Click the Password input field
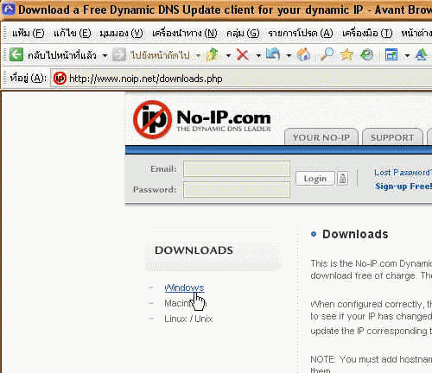 237,190
